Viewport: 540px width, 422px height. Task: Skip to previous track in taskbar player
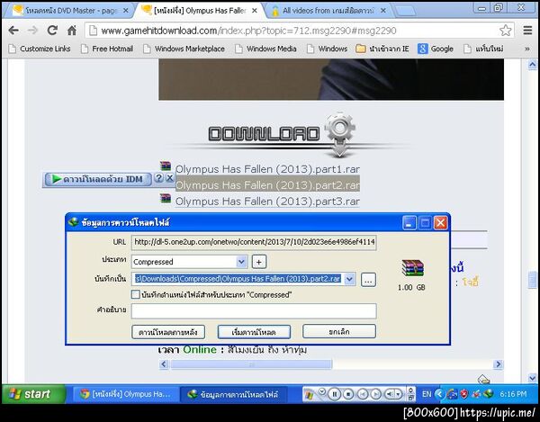[363, 394]
